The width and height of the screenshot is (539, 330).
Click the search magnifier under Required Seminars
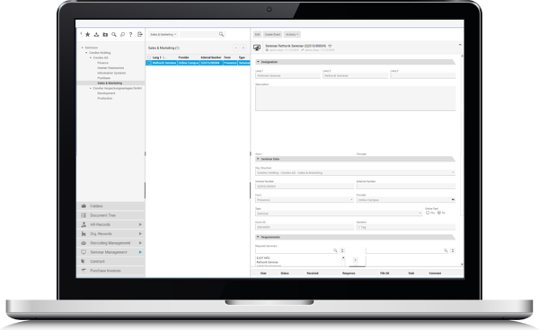335,250
